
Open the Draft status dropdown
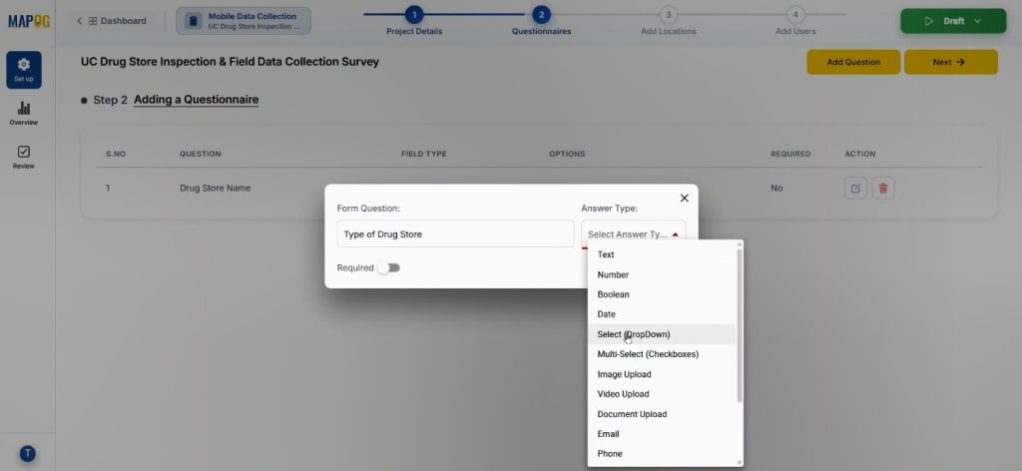(953, 21)
